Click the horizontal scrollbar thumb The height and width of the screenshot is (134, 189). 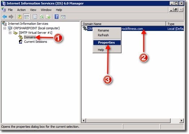click(x=128, y=120)
